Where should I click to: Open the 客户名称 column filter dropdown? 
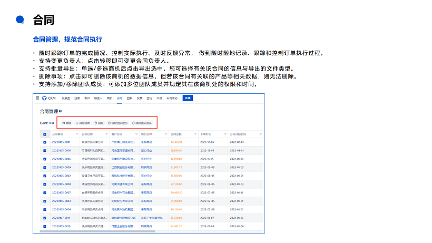[136, 134]
